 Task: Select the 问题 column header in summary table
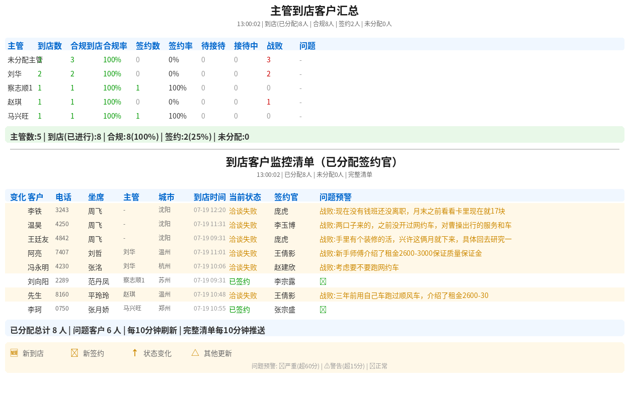point(307,46)
